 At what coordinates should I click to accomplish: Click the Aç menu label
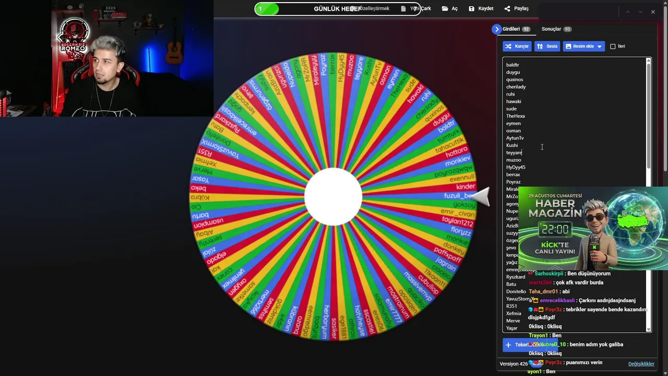455,8
